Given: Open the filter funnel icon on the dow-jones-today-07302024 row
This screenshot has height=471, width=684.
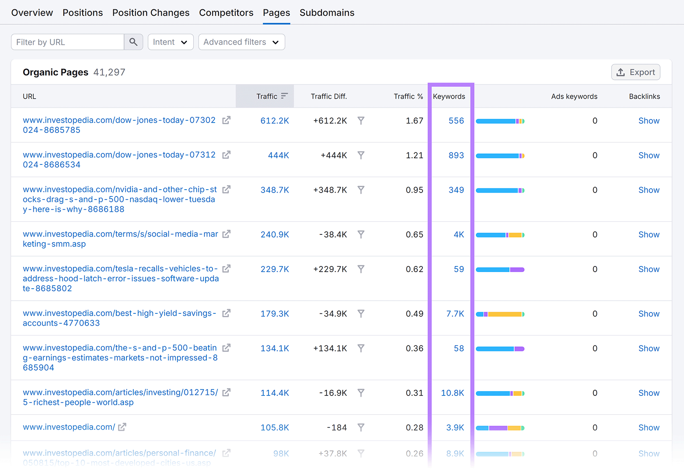Looking at the screenshot, I should [x=361, y=121].
